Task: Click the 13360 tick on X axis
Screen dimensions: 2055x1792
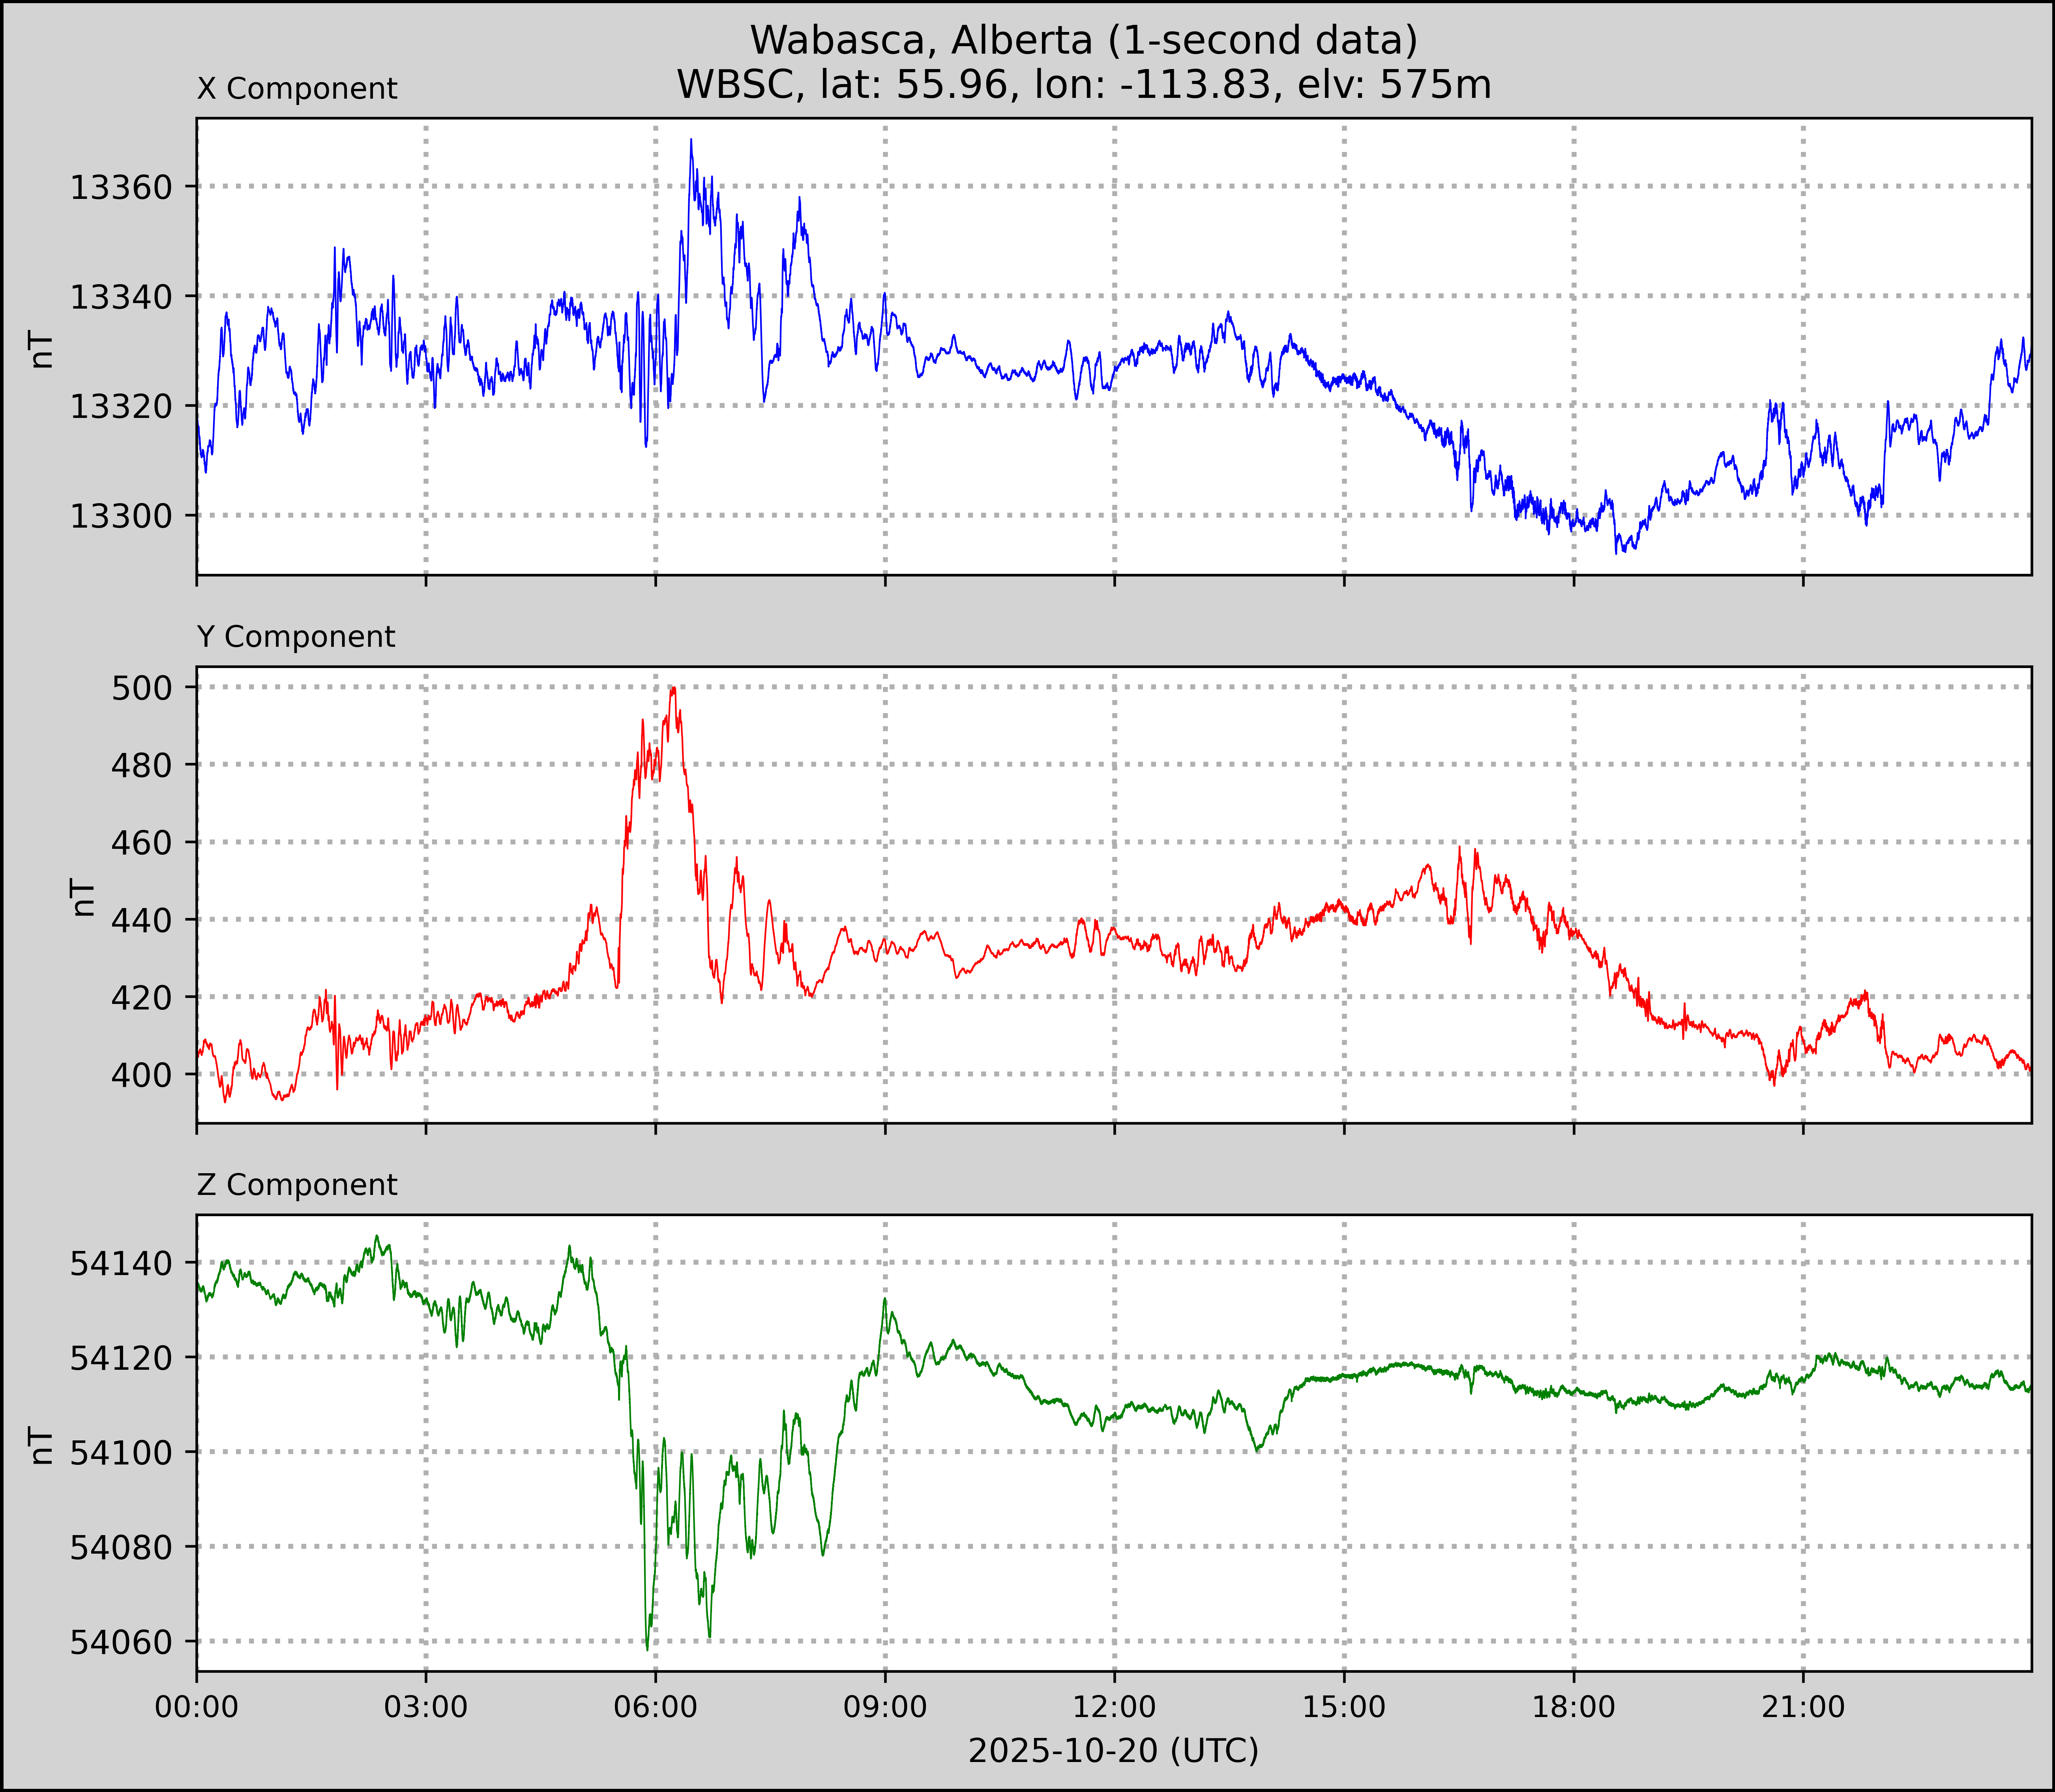Action: click(x=121, y=187)
